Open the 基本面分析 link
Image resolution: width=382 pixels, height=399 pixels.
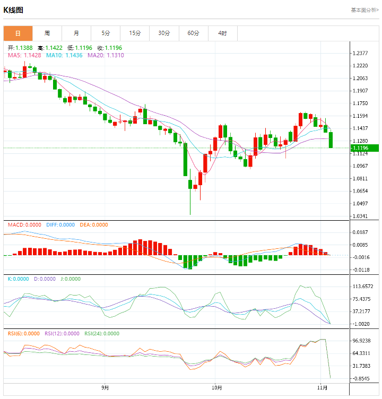coord(365,10)
